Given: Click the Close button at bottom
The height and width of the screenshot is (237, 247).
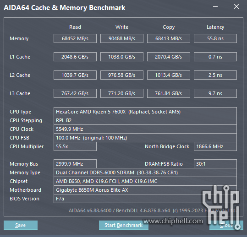Looking at the screenshot, I should (x=226, y=225).
